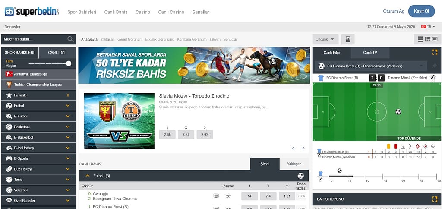Expand the E-IceHockey sidebar category
Screen dimensions: 442x209
pos(68,148)
